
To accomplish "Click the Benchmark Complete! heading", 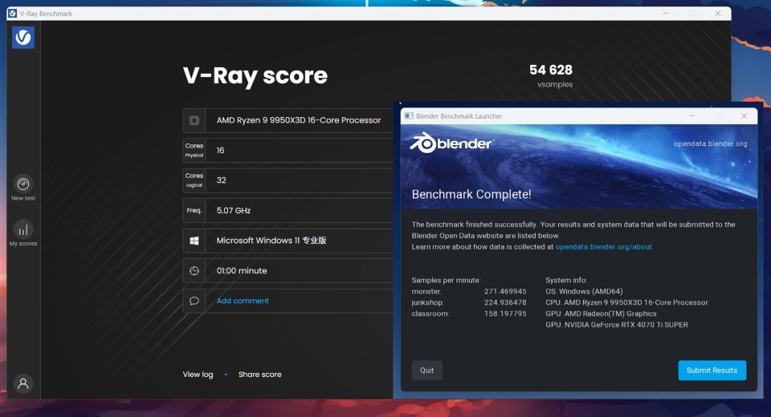I will click(471, 194).
